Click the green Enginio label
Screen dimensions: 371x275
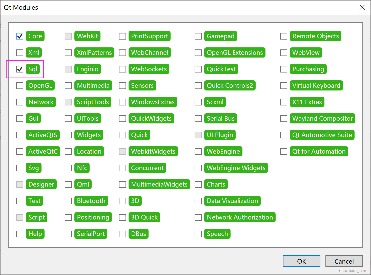pos(88,69)
